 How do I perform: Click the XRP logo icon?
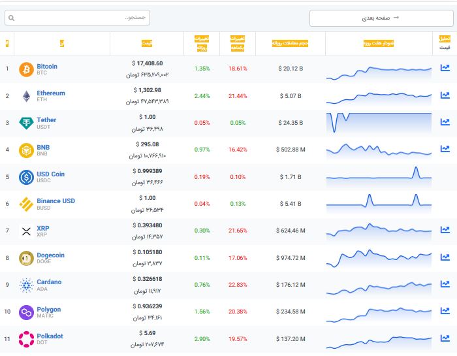pyautogui.click(x=26, y=231)
